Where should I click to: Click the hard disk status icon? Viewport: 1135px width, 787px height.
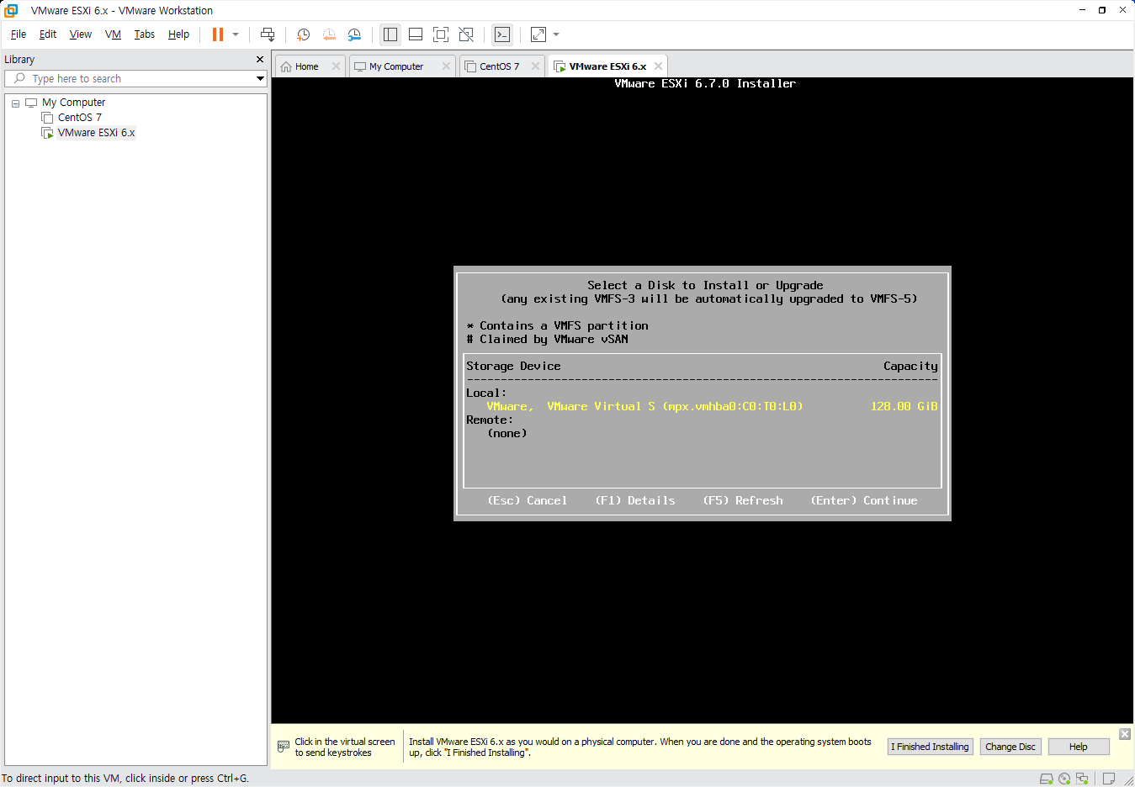1047,779
